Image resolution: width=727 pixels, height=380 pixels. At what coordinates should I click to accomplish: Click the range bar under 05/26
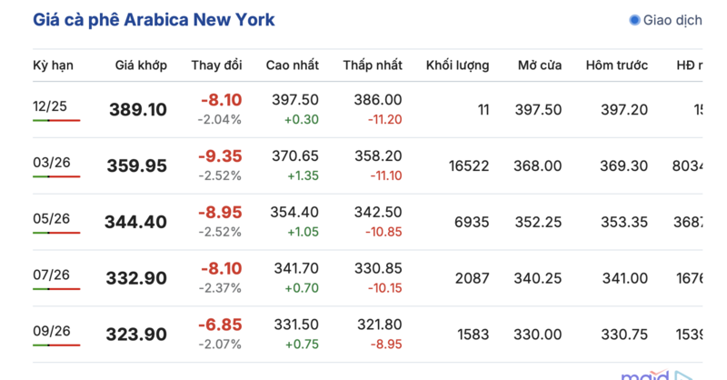[x=56, y=233]
